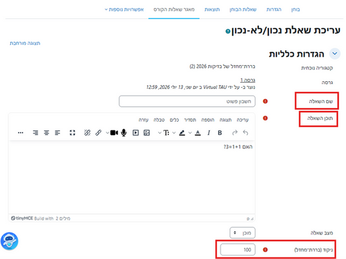This screenshot has height=259, width=346.
Task: Insert a link with the chain icon
Action: (x=98, y=133)
